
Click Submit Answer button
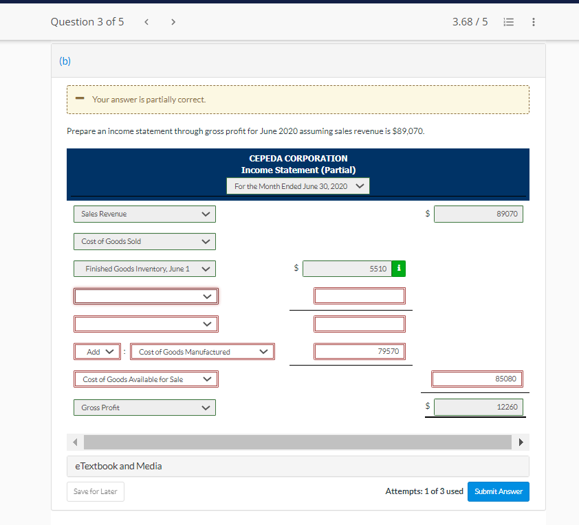click(x=499, y=491)
